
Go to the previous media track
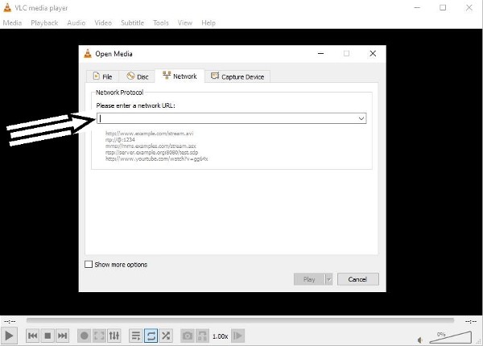[x=33, y=336]
